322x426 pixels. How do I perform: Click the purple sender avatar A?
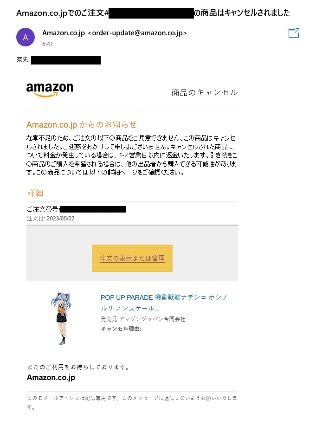25,37
